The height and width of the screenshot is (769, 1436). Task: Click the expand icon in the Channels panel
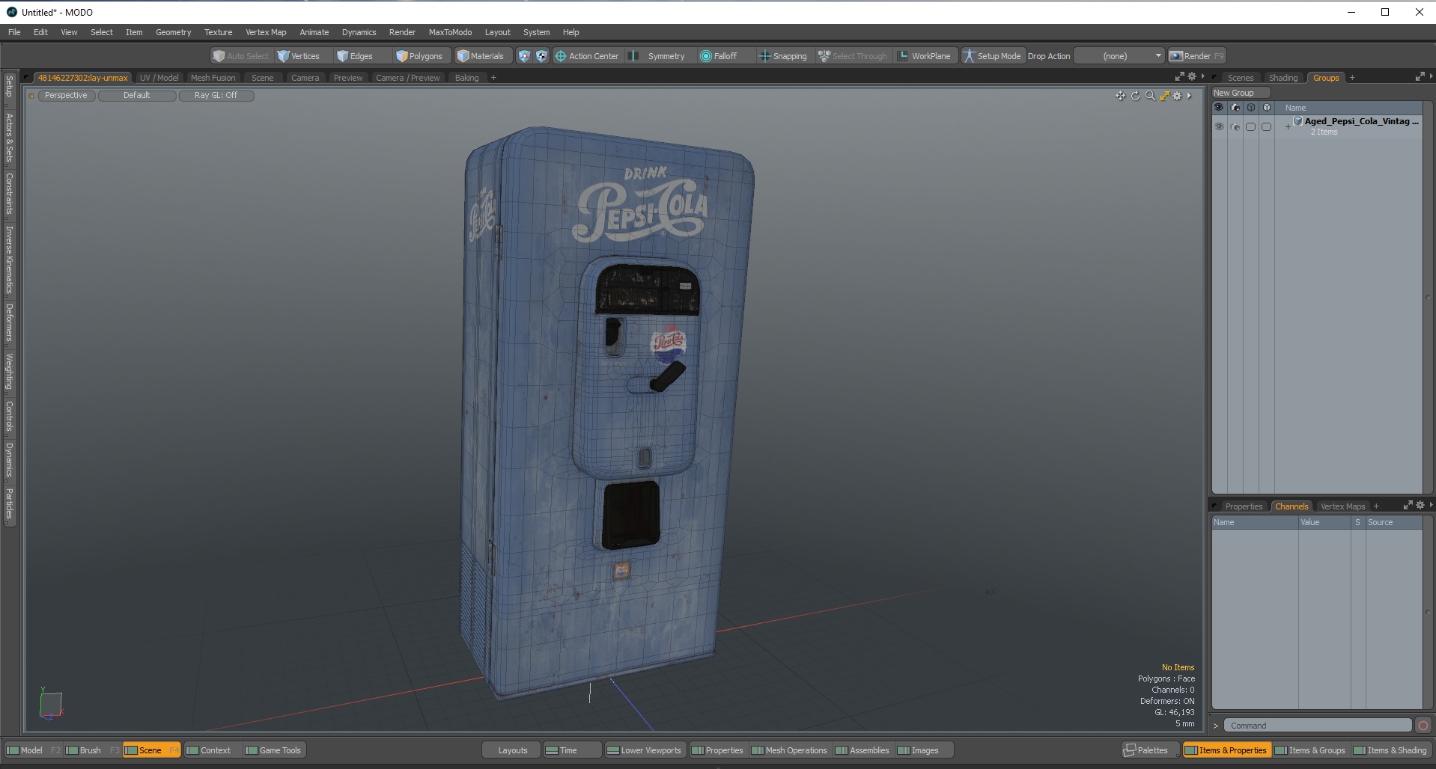pyautogui.click(x=1408, y=505)
